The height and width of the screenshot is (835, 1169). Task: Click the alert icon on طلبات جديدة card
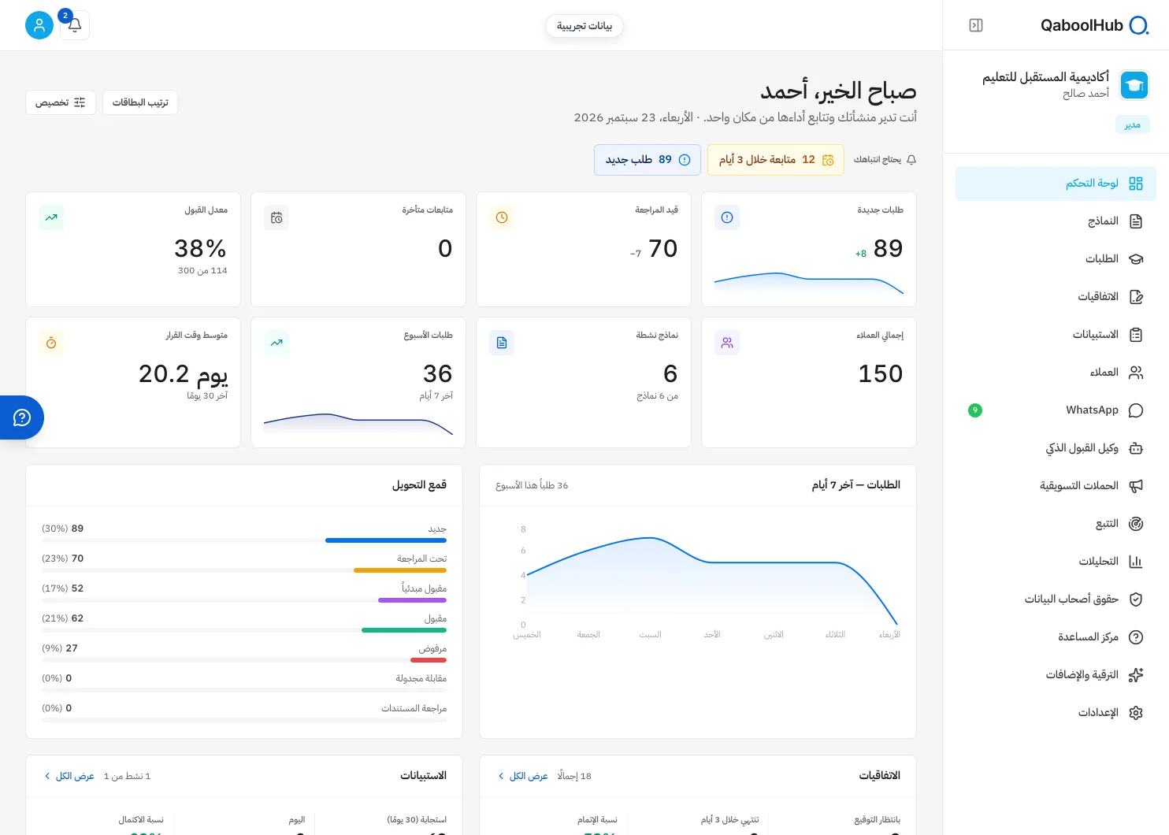coord(727,217)
